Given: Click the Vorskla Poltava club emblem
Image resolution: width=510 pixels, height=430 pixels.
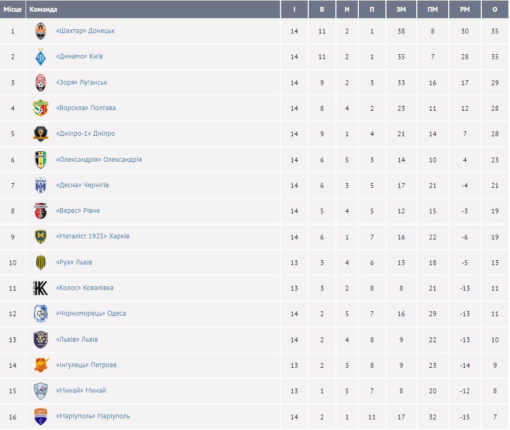Looking at the screenshot, I should click(40, 108).
